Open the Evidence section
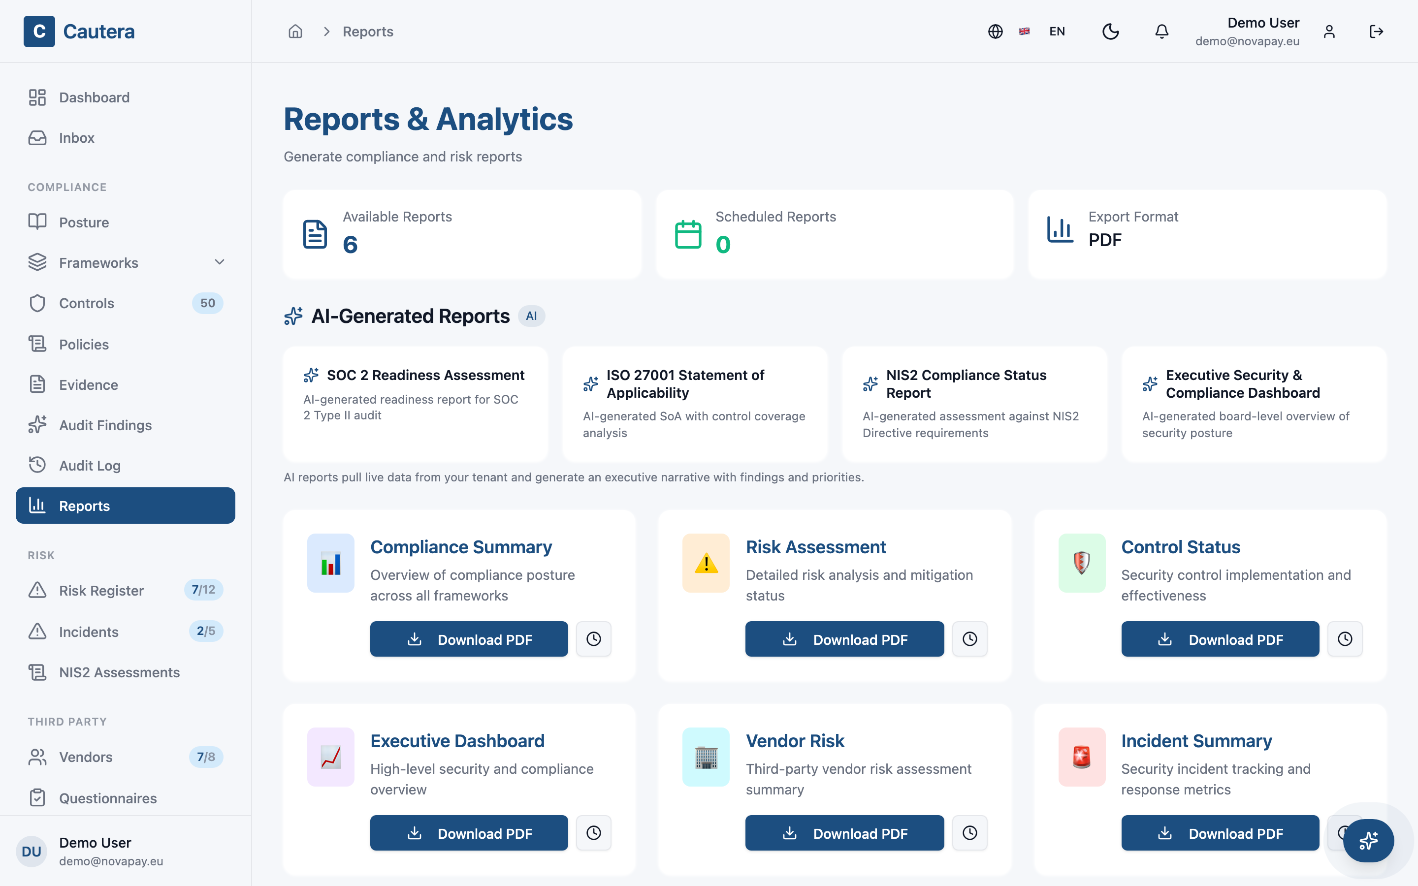Screen dimensions: 1418x886 pyautogui.click(x=126, y=384)
